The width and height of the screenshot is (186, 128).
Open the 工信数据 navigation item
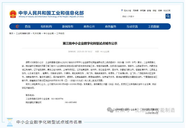click(x=154, y=27)
